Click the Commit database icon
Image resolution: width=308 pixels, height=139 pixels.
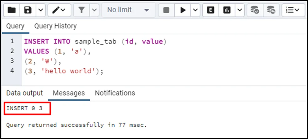coord(255,10)
